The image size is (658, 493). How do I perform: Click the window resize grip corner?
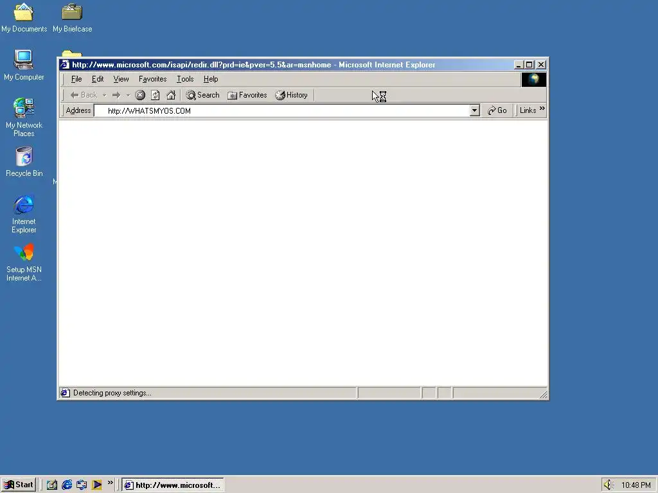pyautogui.click(x=543, y=394)
